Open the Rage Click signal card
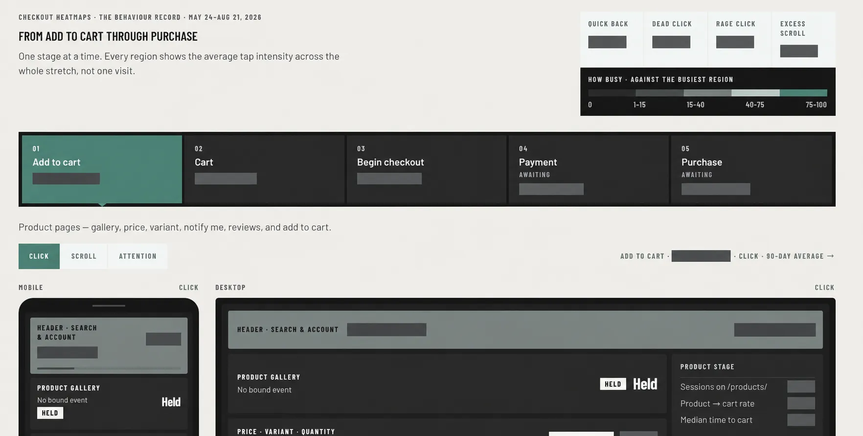The image size is (863, 436). click(739, 39)
